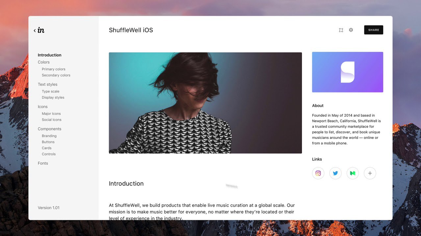Screen dimensions: 421x236
Task: Click the 'At ShuffleWell, we build' paragraph
Action: coord(202,212)
